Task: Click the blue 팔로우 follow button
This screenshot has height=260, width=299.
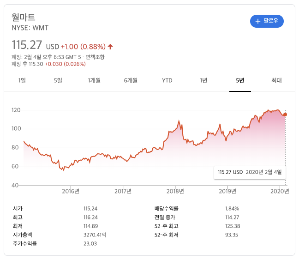Action: pyautogui.click(x=267, y=21)
